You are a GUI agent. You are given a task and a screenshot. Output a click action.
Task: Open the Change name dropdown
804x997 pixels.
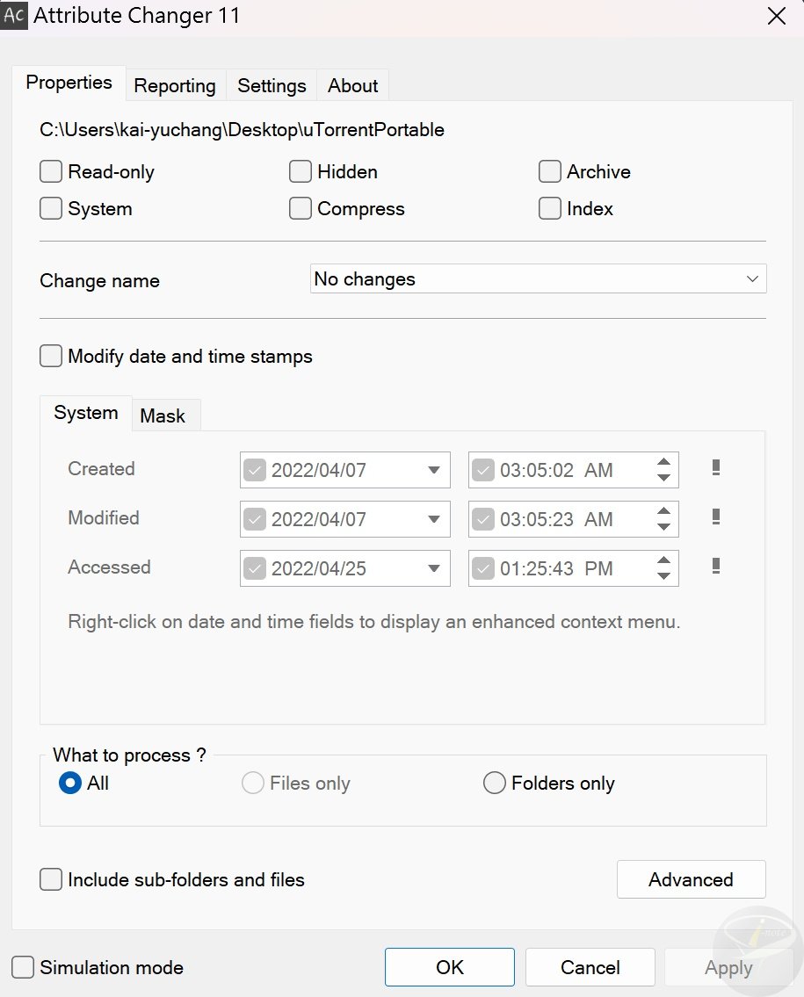tap(752, 278)
